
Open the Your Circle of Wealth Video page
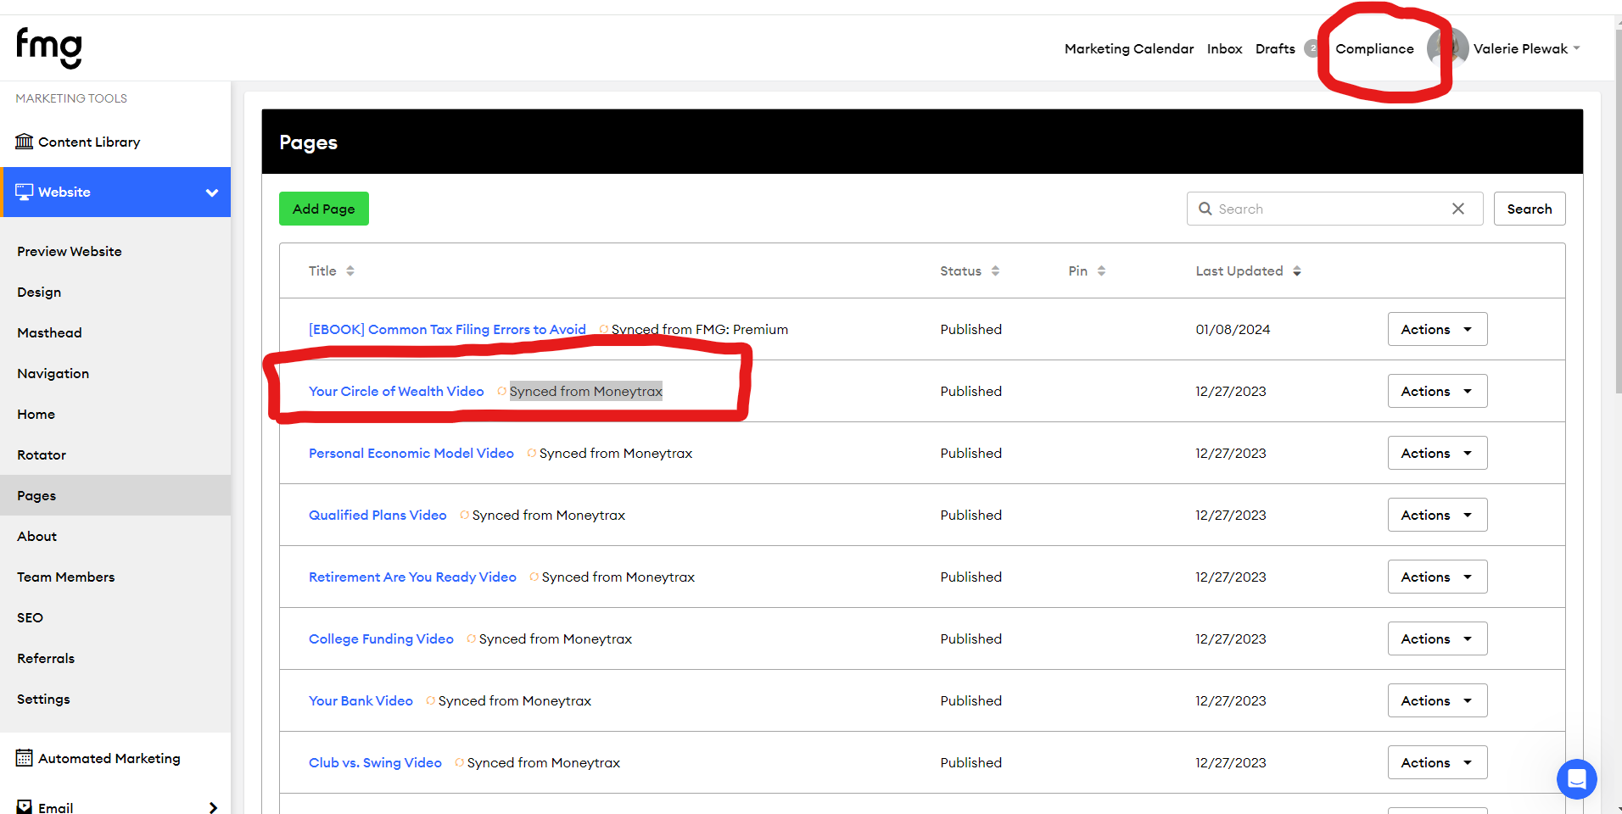click(x=396, y=391)
